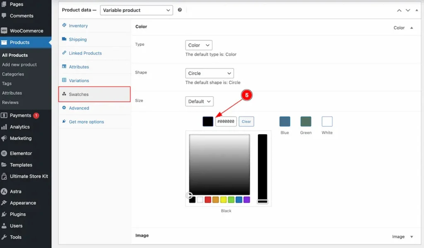Image resolution: width=424 pixels, height=248 pixels.
Task: Collapse the Color section triangle
Action: point(412,28)
